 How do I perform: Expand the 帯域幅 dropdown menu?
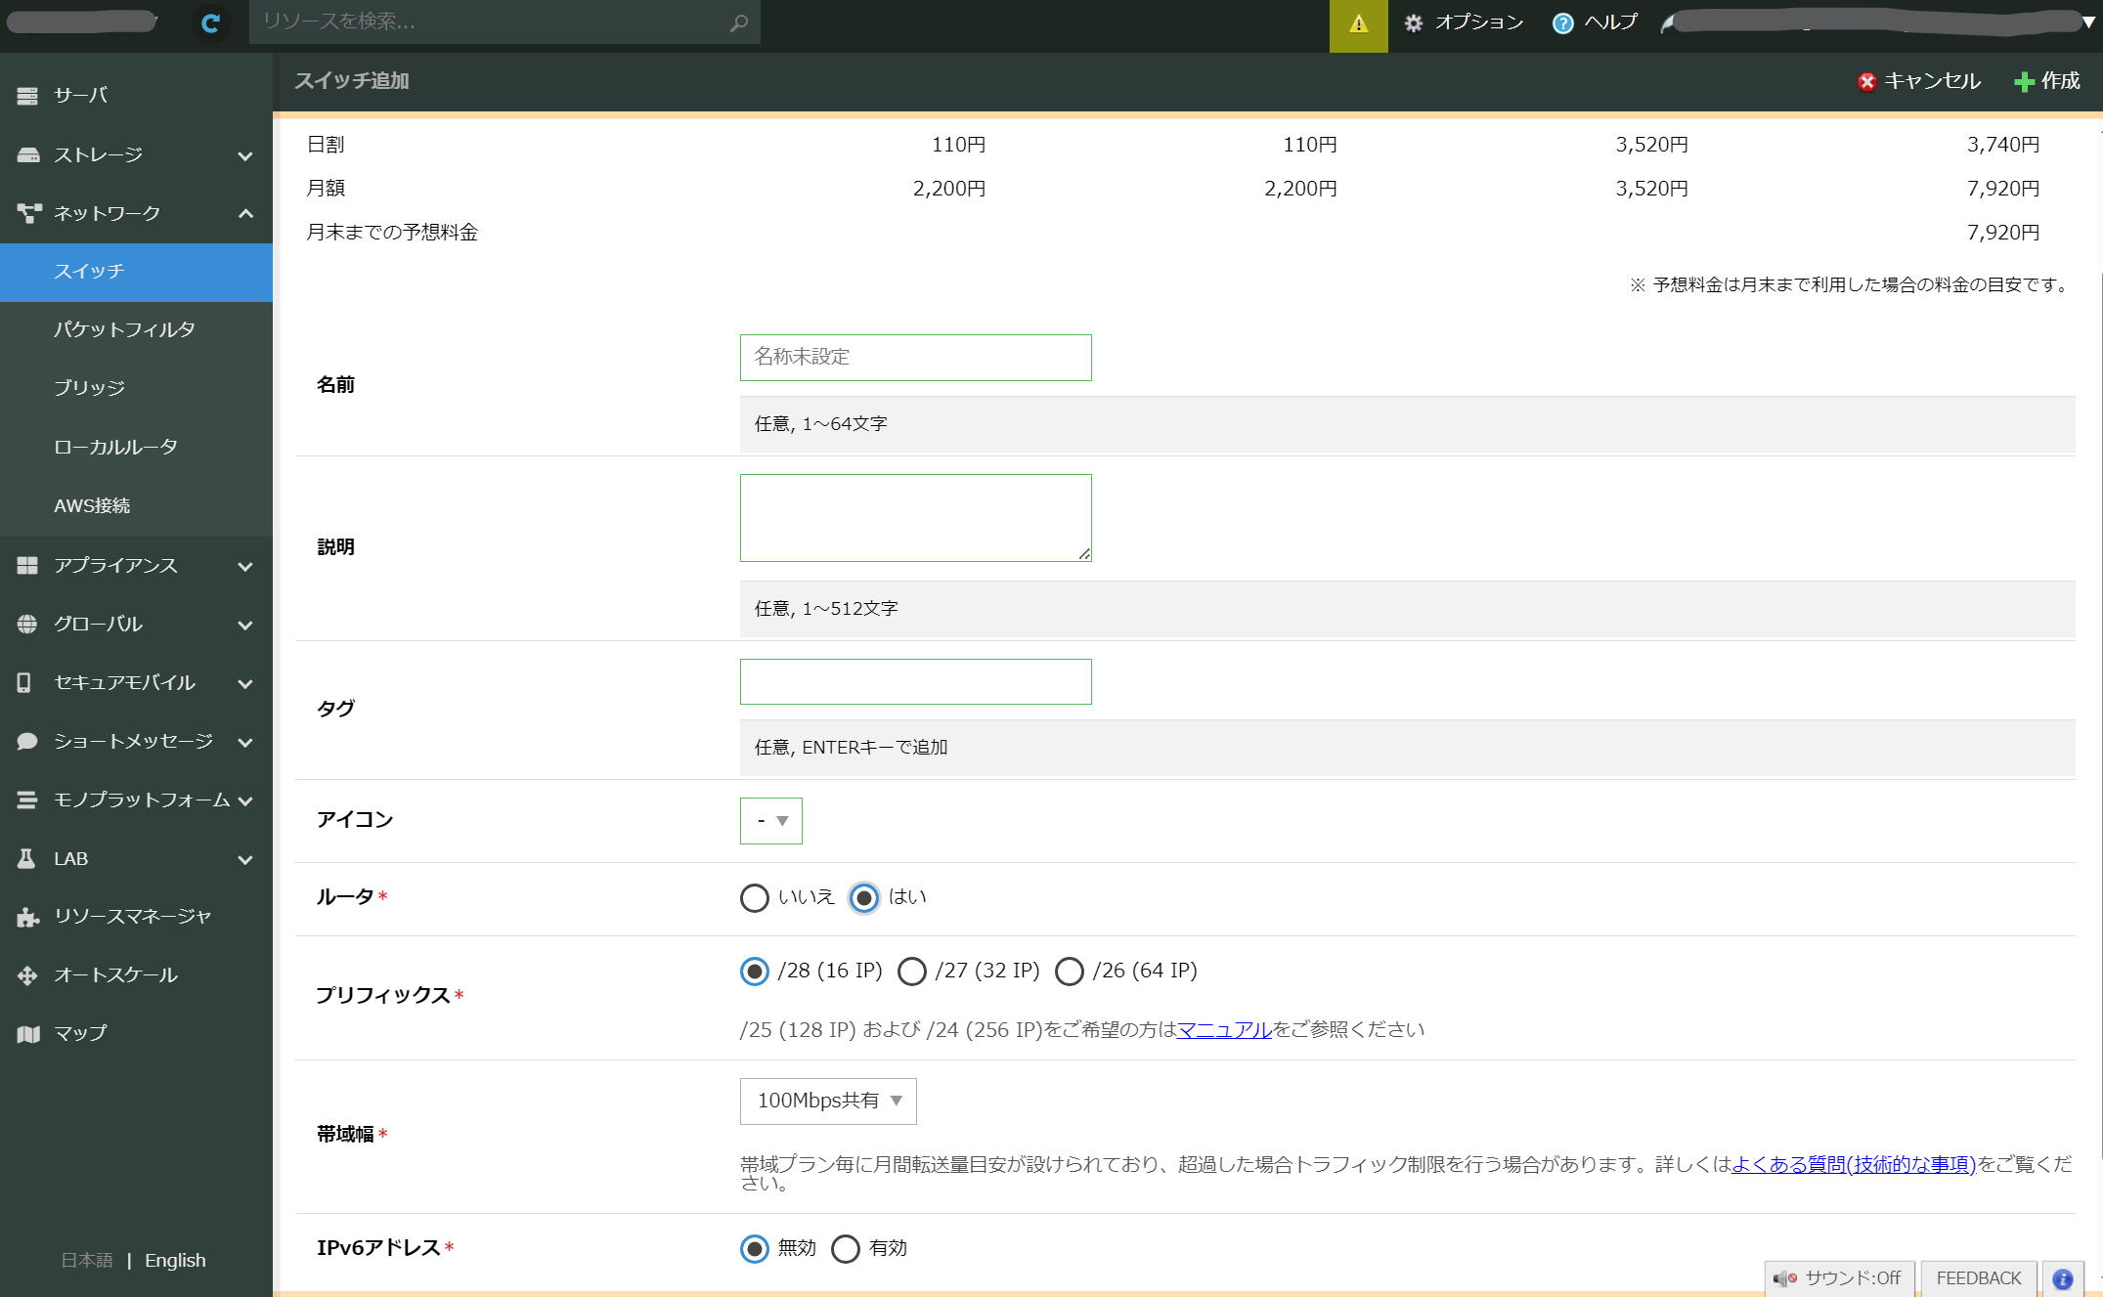click(x=826, y=1101)
